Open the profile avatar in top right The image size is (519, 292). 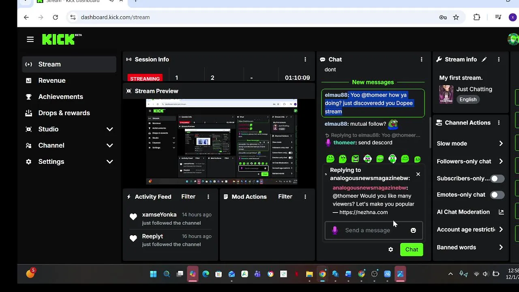[x=513, y=39]
